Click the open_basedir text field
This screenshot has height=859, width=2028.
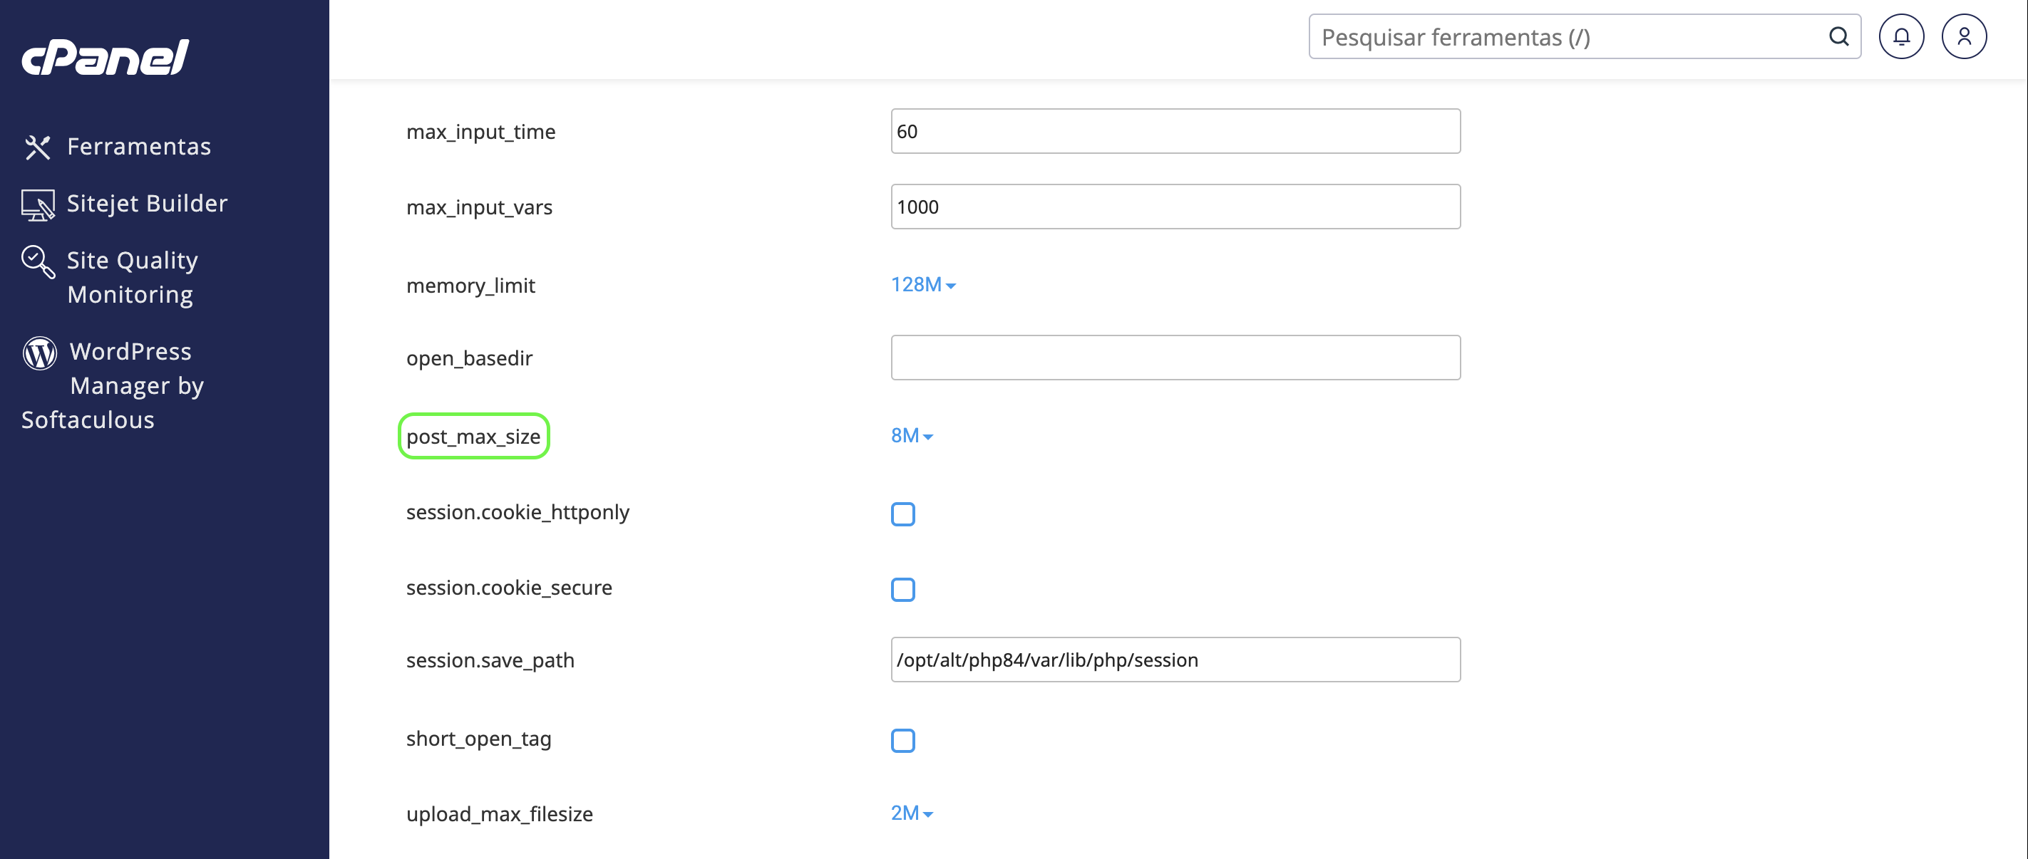click(1175, 358)
